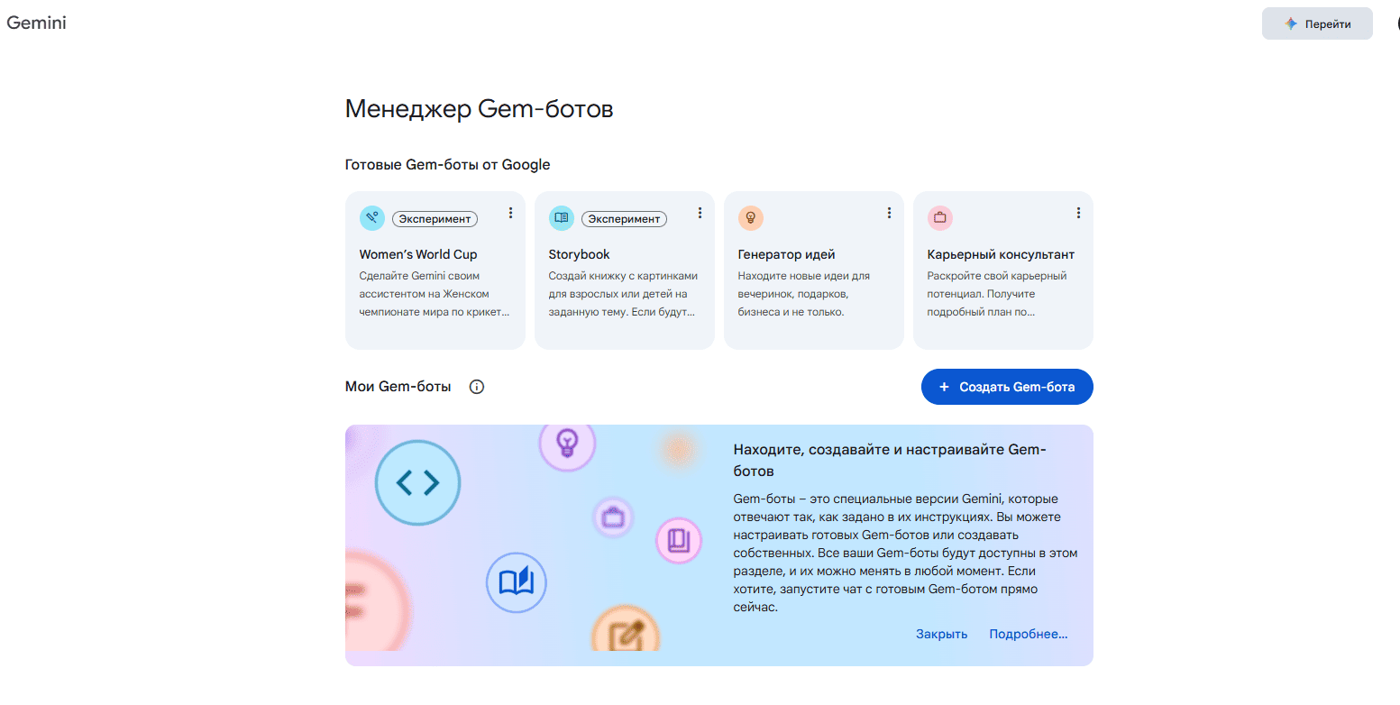Open the Карьерный консультант three-dot menu
Screen dimensions: 1400x705
pos(1078,213)
